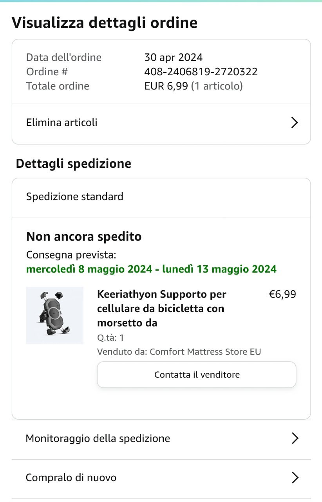Click the order date 30 apr 2024
The height and width of the screenshot is (502, 322).
[x=173, y=58]
